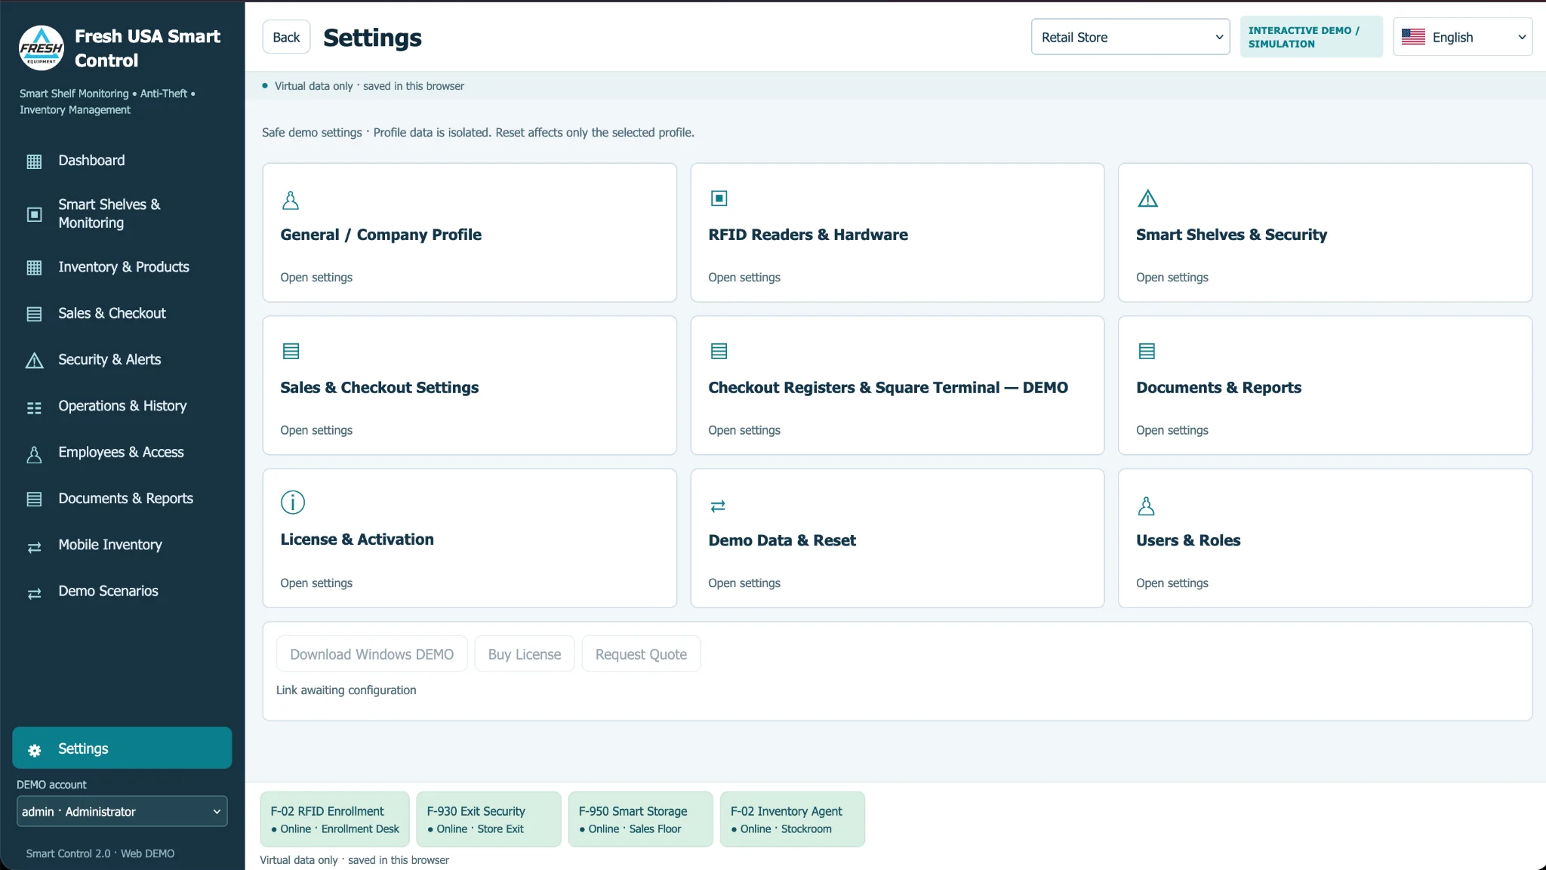1546x870 pixels.
Task: Expand the admin Administrator account dropdown
Action: pos(122,811)
